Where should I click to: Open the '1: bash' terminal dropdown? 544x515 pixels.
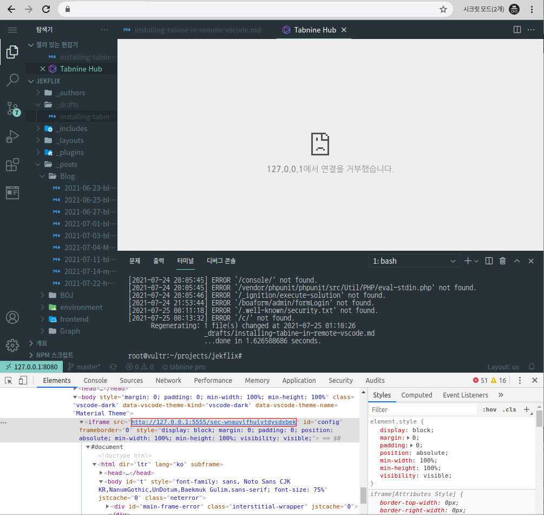coord(414,260)
